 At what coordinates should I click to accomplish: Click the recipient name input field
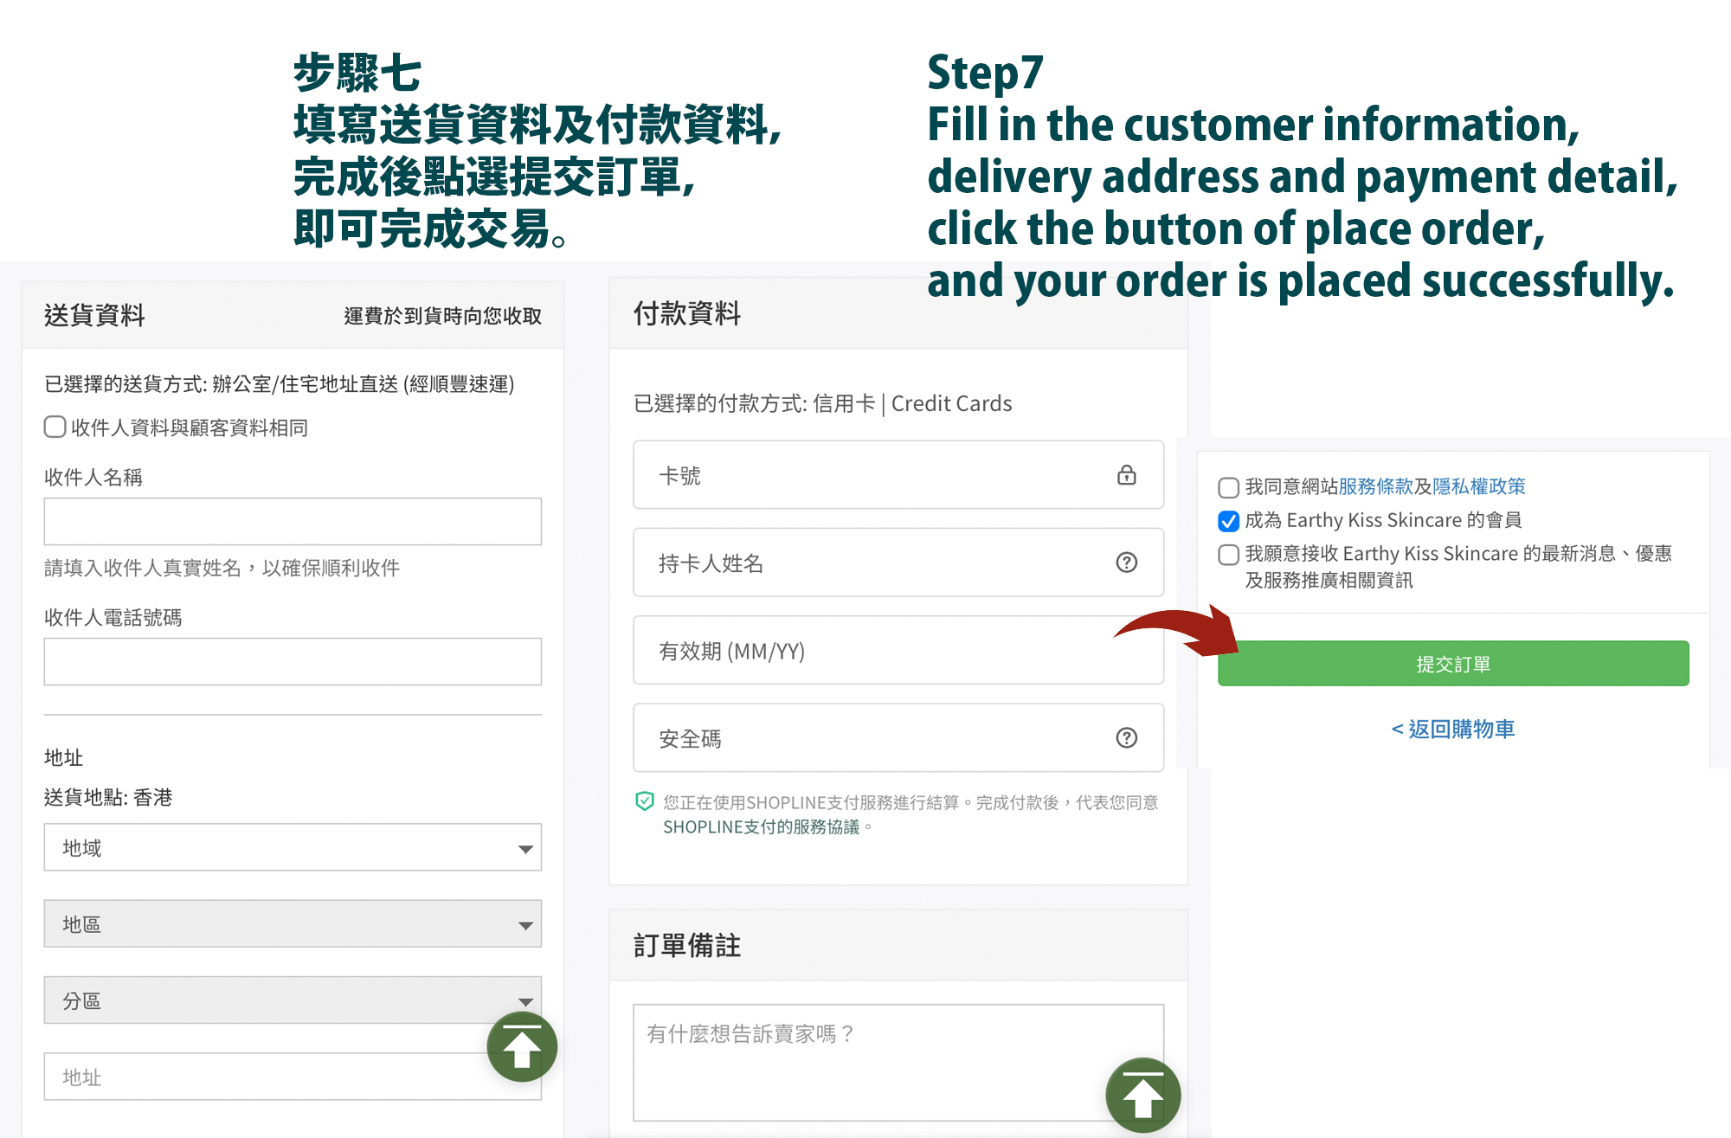coord(293,522)
